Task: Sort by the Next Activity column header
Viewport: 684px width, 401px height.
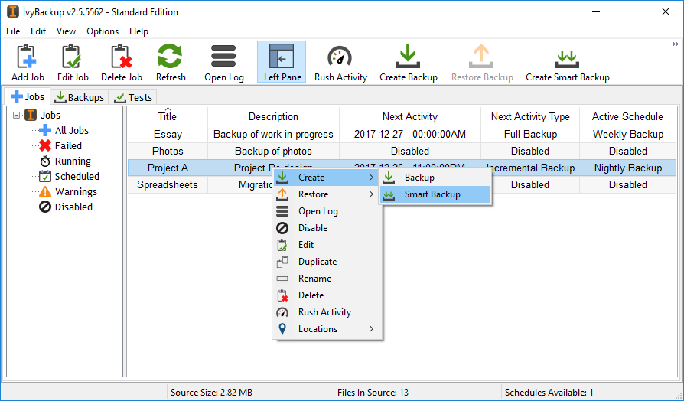Action: pos(409,116)
